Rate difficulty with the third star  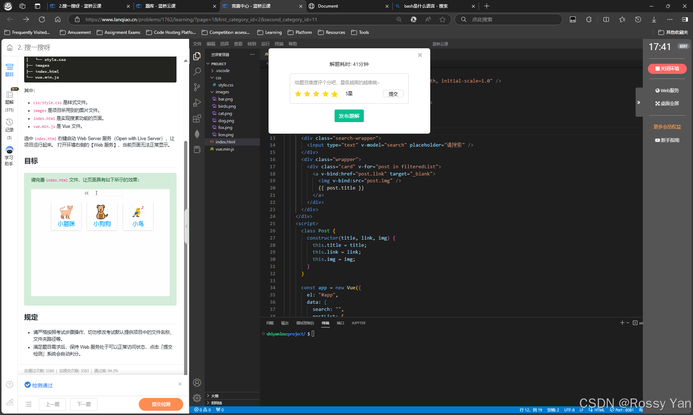[x=316, y=94]
